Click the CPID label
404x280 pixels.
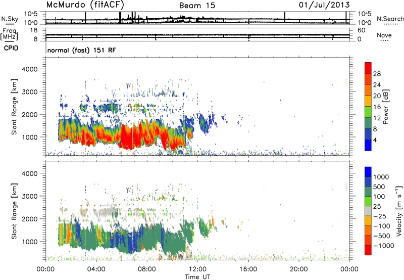11,48
